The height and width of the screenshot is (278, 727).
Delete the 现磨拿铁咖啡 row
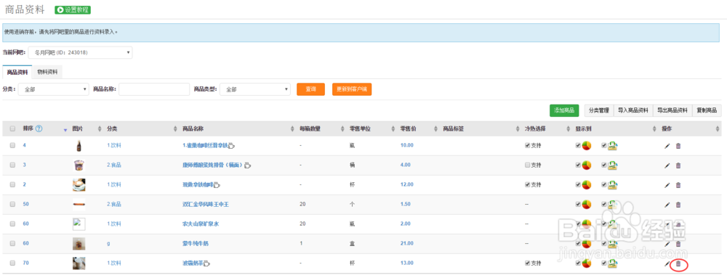[x=678, y=185]
